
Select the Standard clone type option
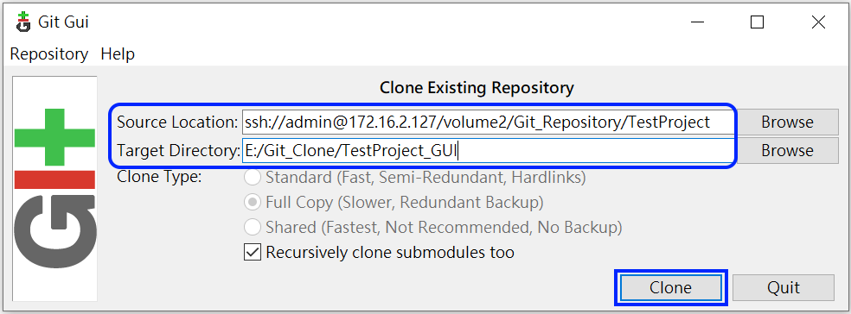[x=252, y=177]
